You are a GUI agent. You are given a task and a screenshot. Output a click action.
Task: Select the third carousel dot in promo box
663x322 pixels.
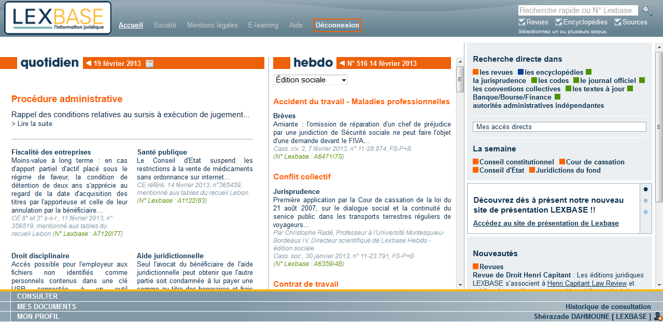pos(645,212)
